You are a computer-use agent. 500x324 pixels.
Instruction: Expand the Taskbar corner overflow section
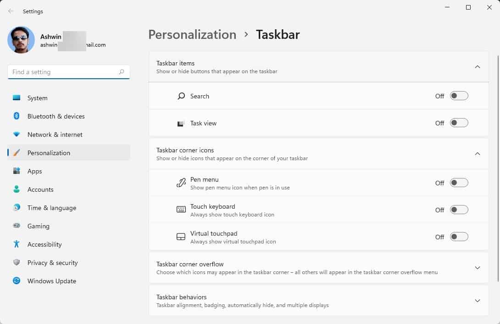(x=477, y=268)
